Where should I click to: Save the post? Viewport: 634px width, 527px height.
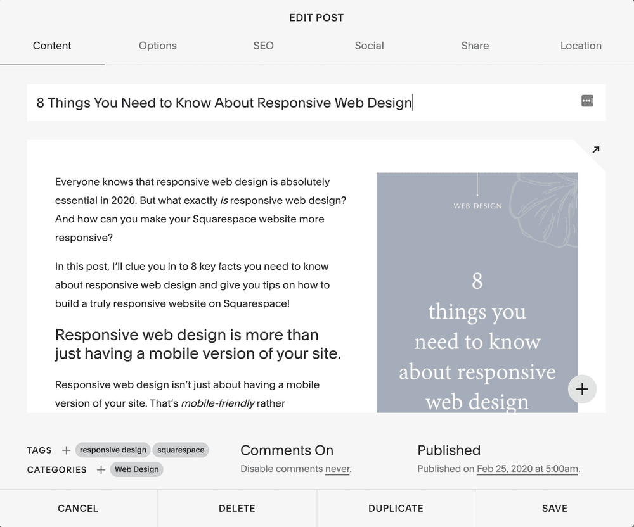point(554,508)
